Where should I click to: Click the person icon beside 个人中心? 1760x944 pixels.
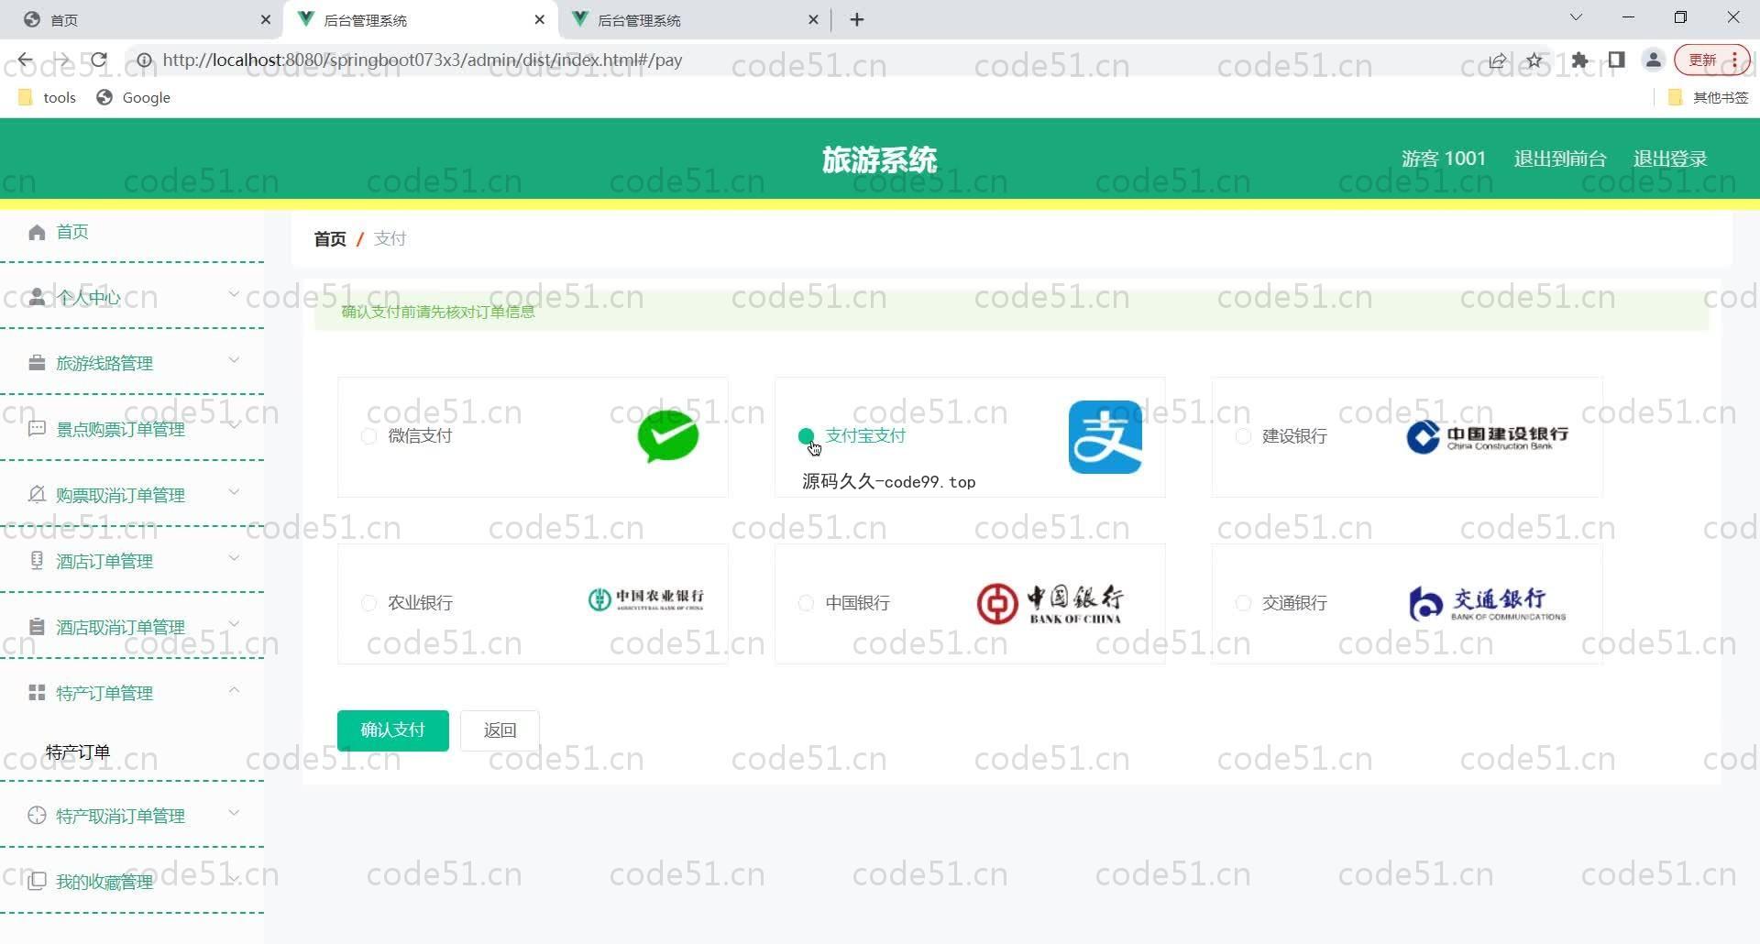[37, 297]
